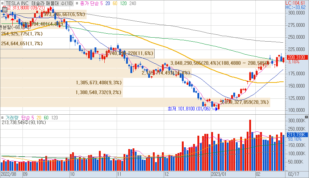Click the 213,738,549주(93.10%) volume readout

pyautogui.click(x=24, y=123)
